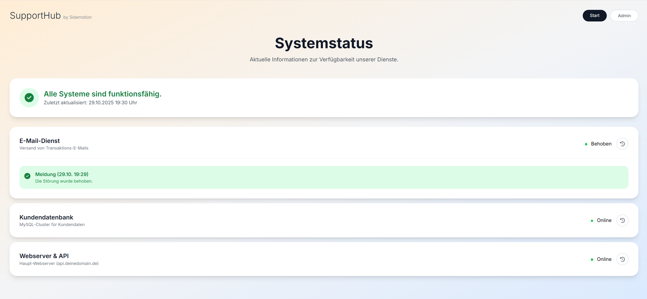Click the green status dot next to Behoben
The image size is (647, 299).
[x=587, y=144]
